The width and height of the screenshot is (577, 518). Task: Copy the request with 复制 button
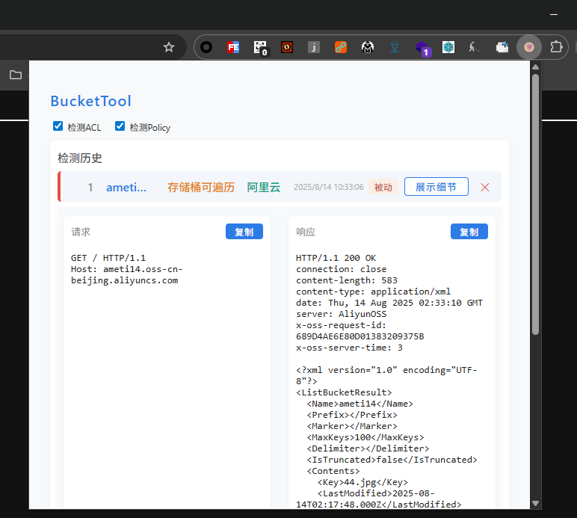click(x=244, y=232)
